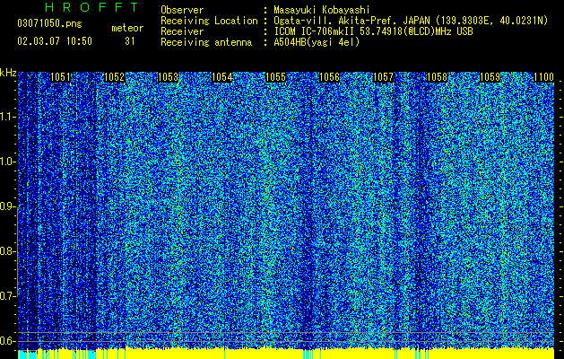Click the 0.6 kHz axis label
This screenshot has width=564, height=359.
click(7, 341)
